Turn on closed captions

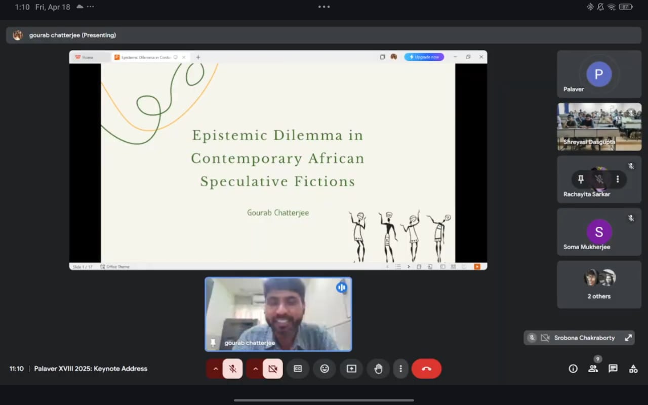click(298, 369)
